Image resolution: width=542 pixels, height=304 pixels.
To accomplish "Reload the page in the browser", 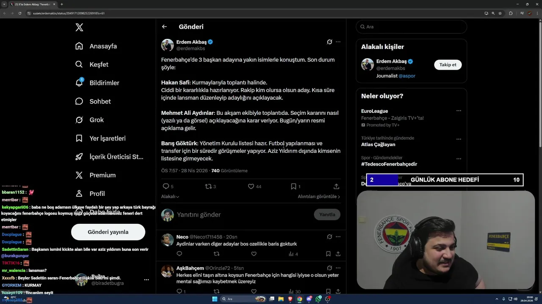I will (19, 13).
